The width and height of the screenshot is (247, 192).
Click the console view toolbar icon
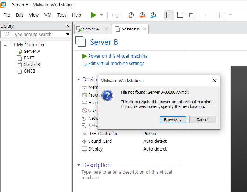(x=207, y=15)
